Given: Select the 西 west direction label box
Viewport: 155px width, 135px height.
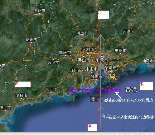Looking at the screenshot, I should (x=23, y=84).
